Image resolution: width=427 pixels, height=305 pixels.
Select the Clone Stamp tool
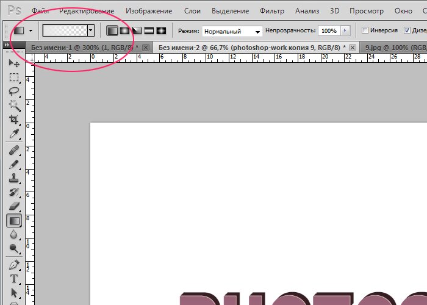pos(14,178)
